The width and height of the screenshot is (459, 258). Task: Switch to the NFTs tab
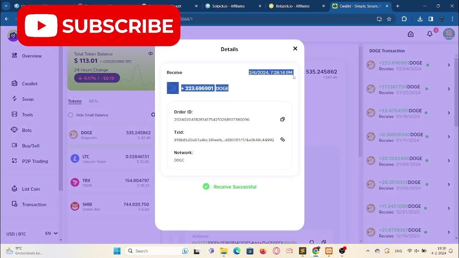[x=93, y=101]
